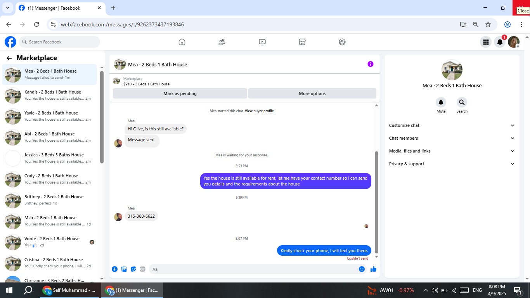Click the Facebook logo
Image resolution: width=530 pixels, height=298 pixels.
pyautogui.click(x=10, y=42)
